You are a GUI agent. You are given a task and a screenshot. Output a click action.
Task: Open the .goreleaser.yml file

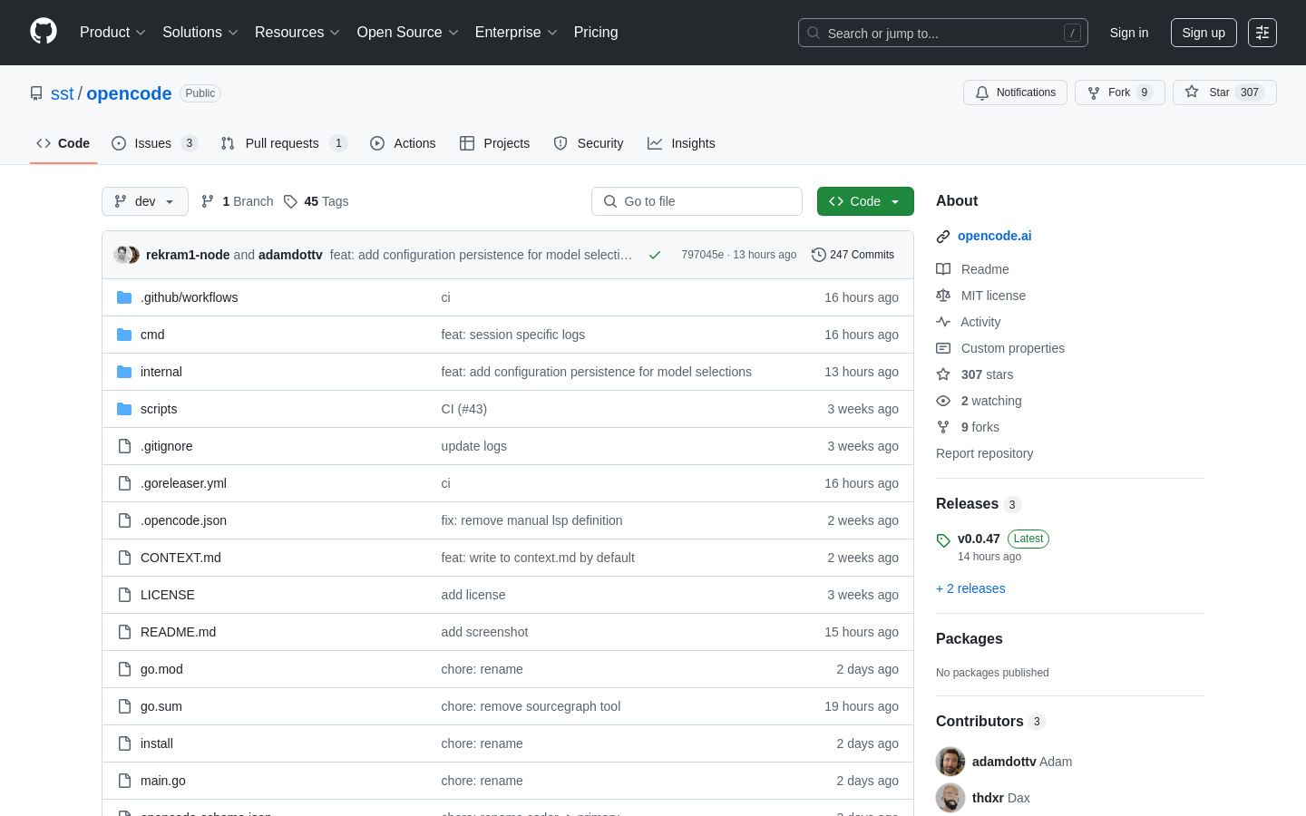click(x=183, y=483)
